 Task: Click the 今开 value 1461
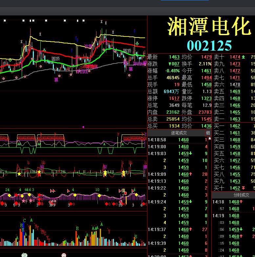tap(206, 71)
